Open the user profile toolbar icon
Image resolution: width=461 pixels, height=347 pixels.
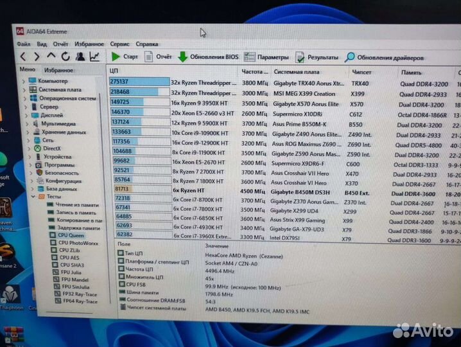(80, 56)
